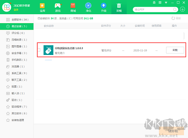This screenshot has height=138, width=188.
Task: Click the 闪电侠鼠标连点器 1.0.0.3 name
Action: pos(69,48)
